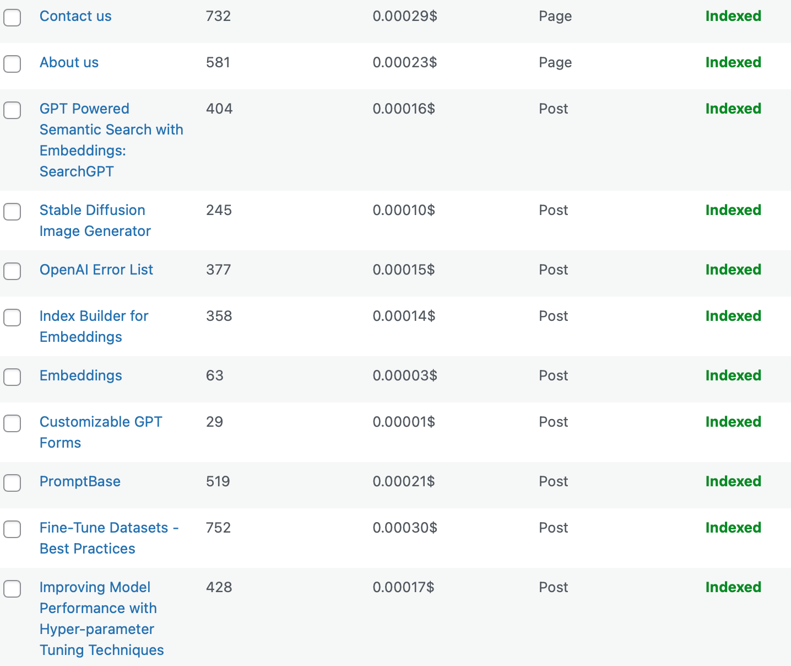Viewport: 791px width, 666px height.
Task: Toggle checkbox for Fine-Tune Datasets post
Action: click(12, 529)
